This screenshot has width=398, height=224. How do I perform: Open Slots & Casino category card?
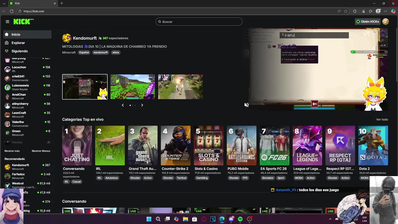pos(209,145)
